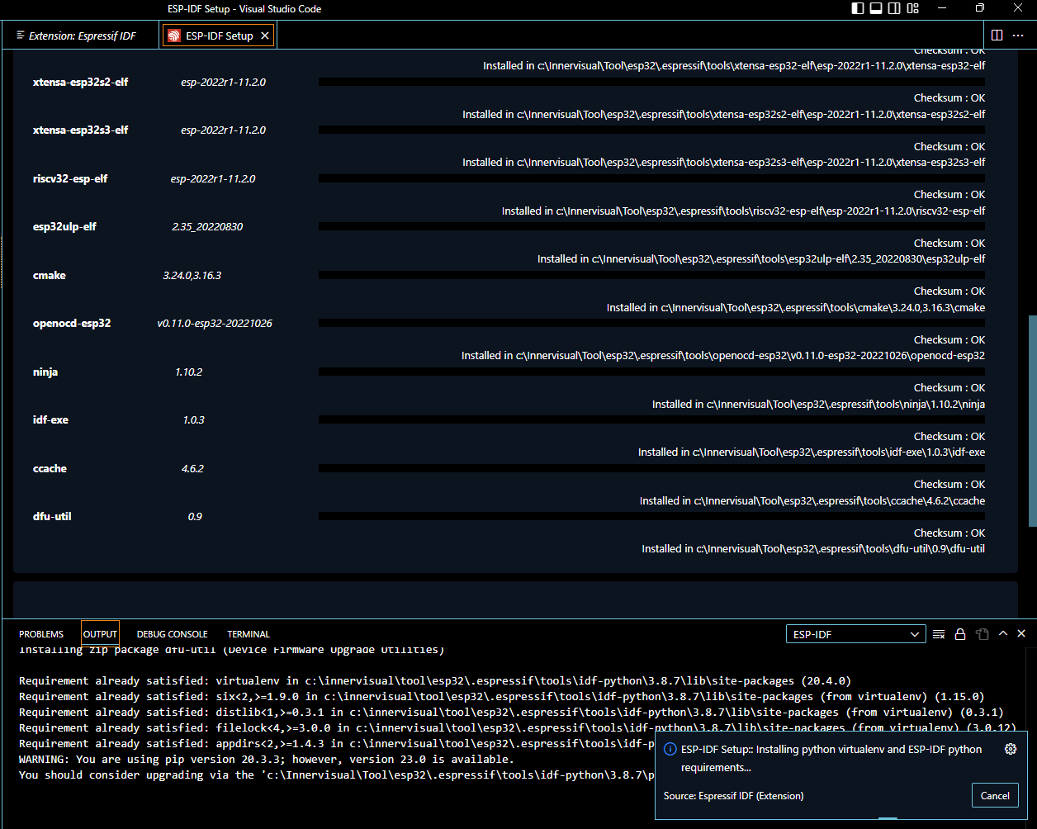Click riscv32-esp-elf version esp-2022r1-11.2.0

[213, 178]
